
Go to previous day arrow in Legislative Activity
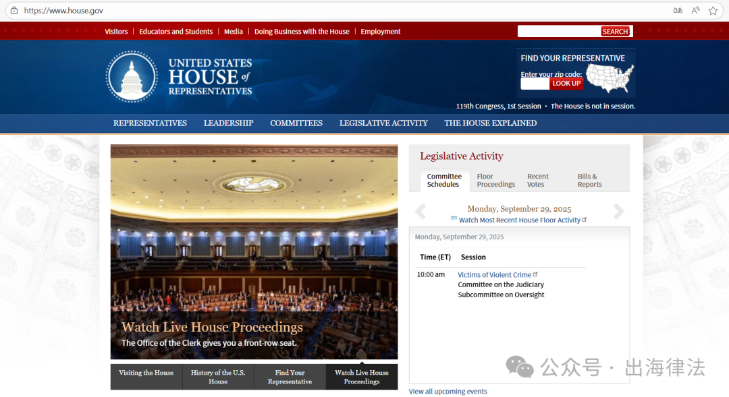pos(421,211)
